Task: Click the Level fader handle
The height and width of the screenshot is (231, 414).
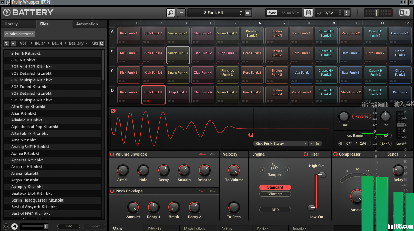Action: click(400, 125)
